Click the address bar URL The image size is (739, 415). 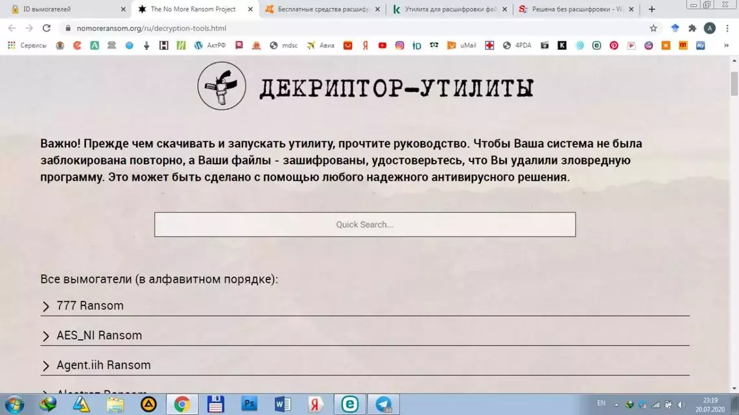[x=151, y=29]
